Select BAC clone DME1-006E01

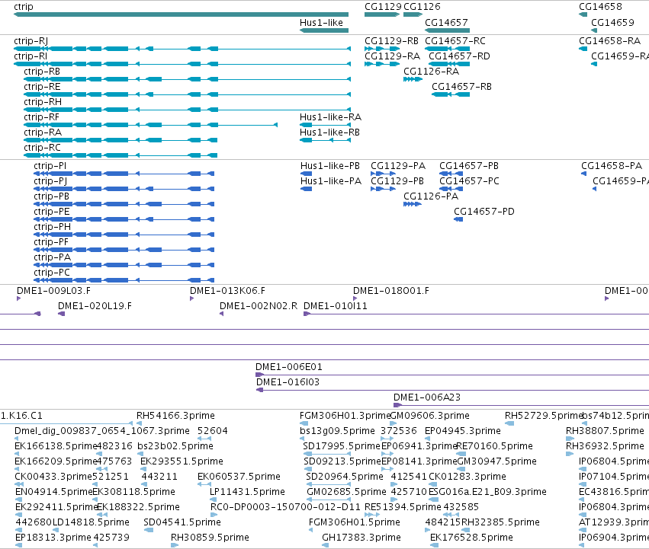point(288,367)
